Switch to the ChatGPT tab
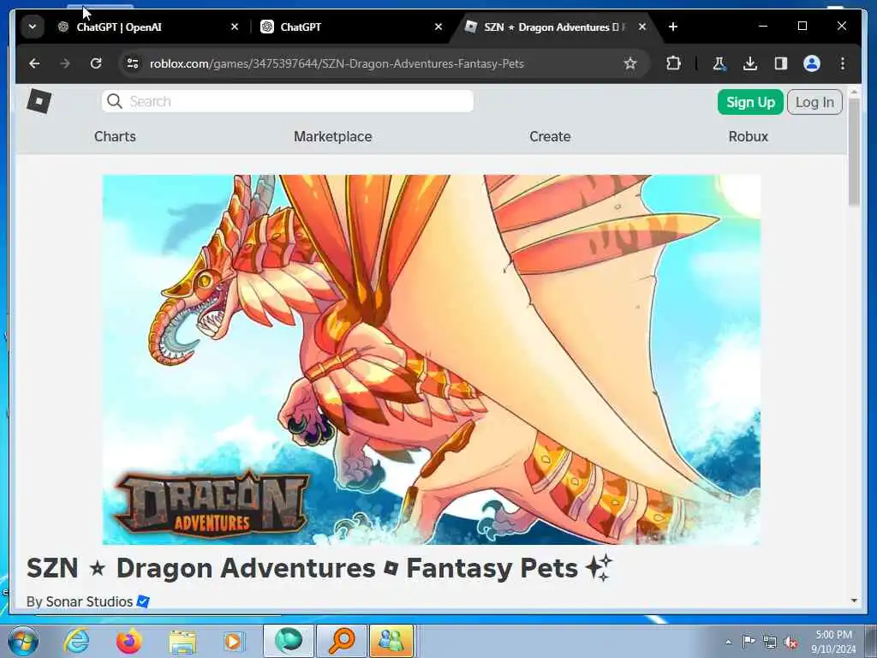The width and height of the screenshot is (877, 658). [x=352, y=27]
